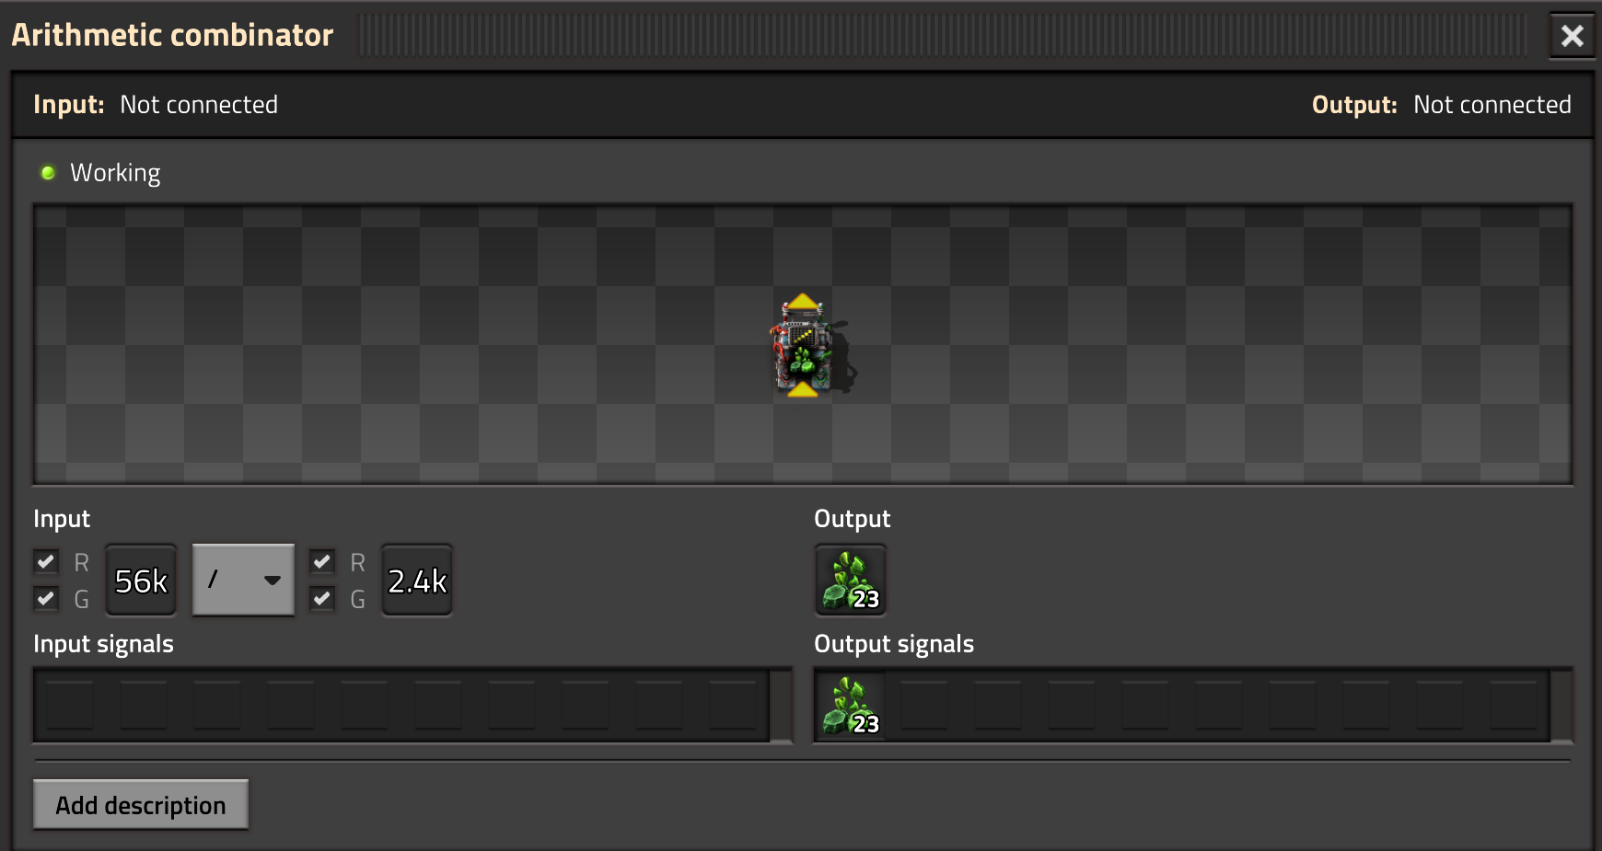Click the dropdown arrow beside the slash operator
This screenshot has height=851, width=1602.
tap(273, 581)
